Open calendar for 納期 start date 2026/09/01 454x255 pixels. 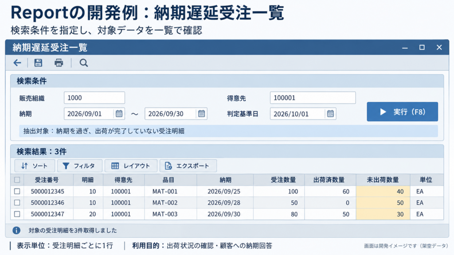(x=119, y=114)
